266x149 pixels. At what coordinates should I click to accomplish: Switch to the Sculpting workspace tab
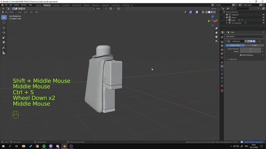click(56, 5)
